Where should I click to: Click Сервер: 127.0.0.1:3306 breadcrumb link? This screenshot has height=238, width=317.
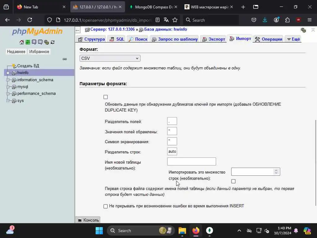(112, 29)
